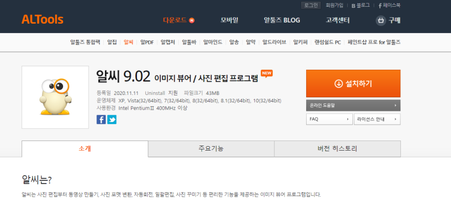Open the 온라인 도움말 link

point(353,105)
